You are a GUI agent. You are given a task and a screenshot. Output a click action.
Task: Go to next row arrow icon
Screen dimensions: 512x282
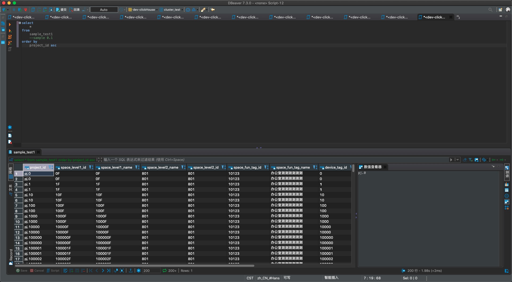[x=103, y=271]
